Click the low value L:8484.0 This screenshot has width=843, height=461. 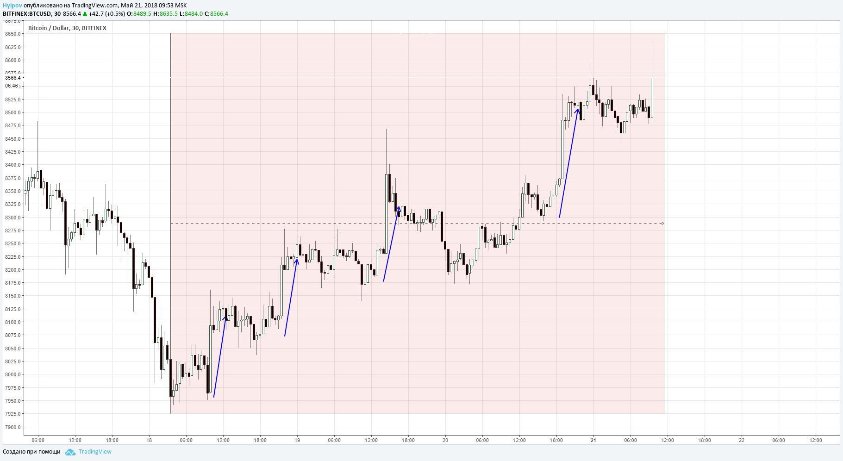click(x=191, y=14)
